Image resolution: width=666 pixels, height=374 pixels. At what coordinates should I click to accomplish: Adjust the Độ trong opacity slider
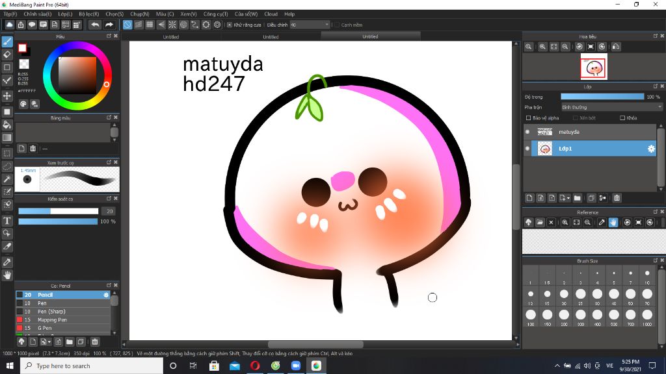(602, 97)
